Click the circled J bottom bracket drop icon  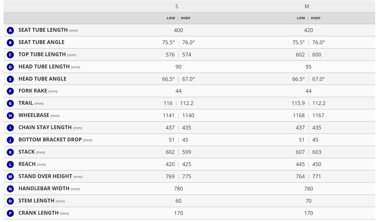point(10,140)
